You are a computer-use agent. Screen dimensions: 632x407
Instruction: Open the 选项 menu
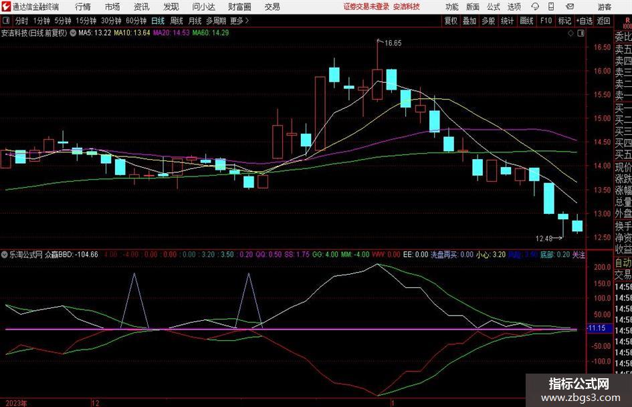click(x=514, y=7)
